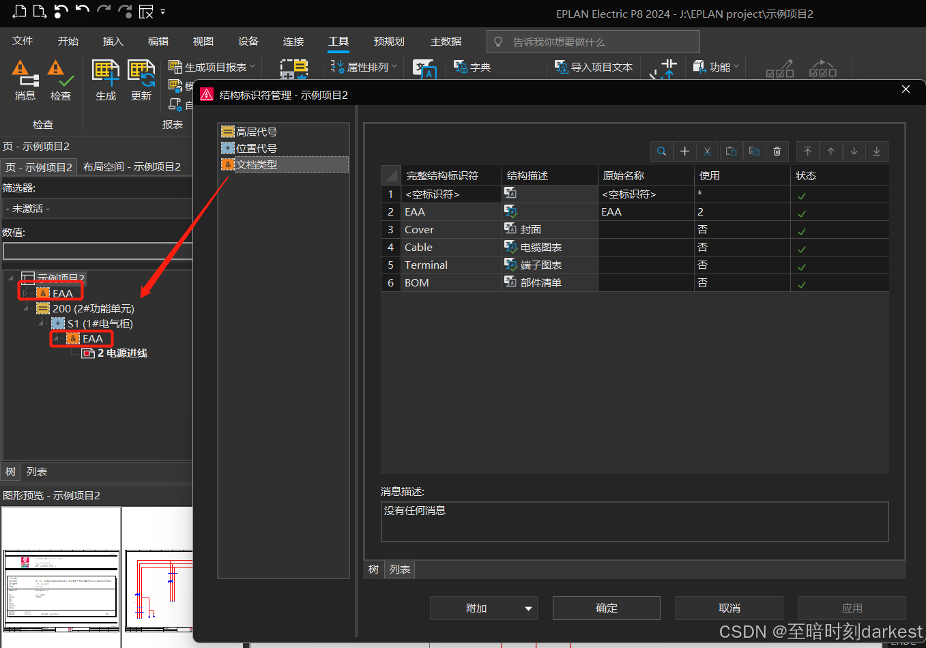Collapse the 200 (2#功能单元) tree node

[x=26, y=308]
